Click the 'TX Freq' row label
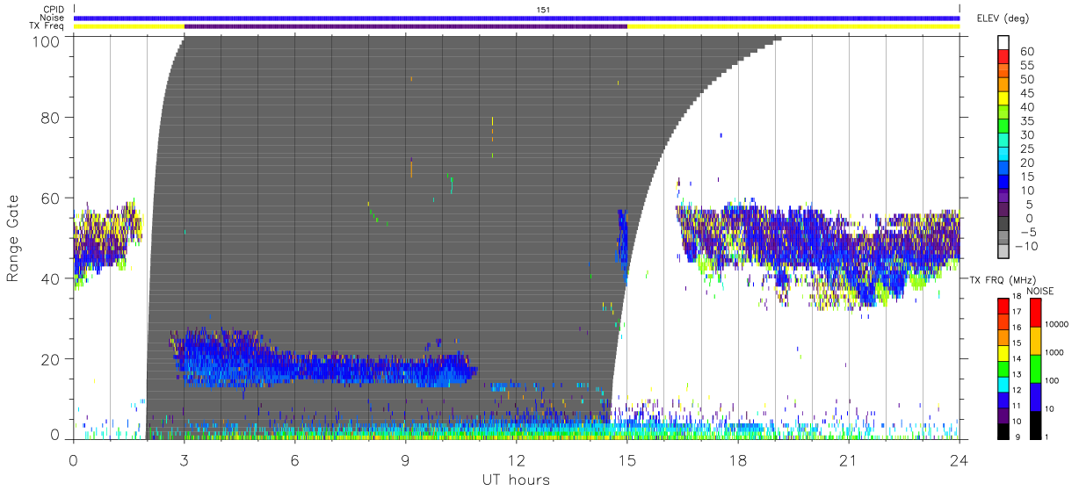1079x498 pixels. (x=47, y=26)
